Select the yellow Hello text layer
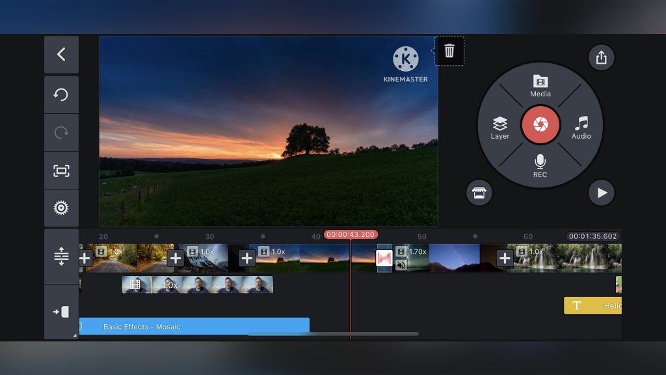Screen dimensions: 666x375 593,305
